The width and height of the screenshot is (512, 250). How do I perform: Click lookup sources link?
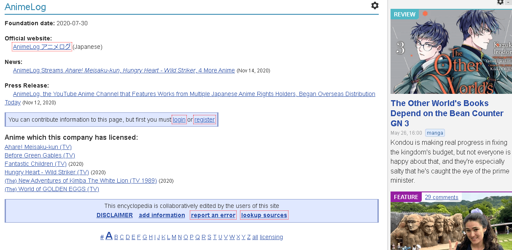pyautogui.click(x=264, y=215)
